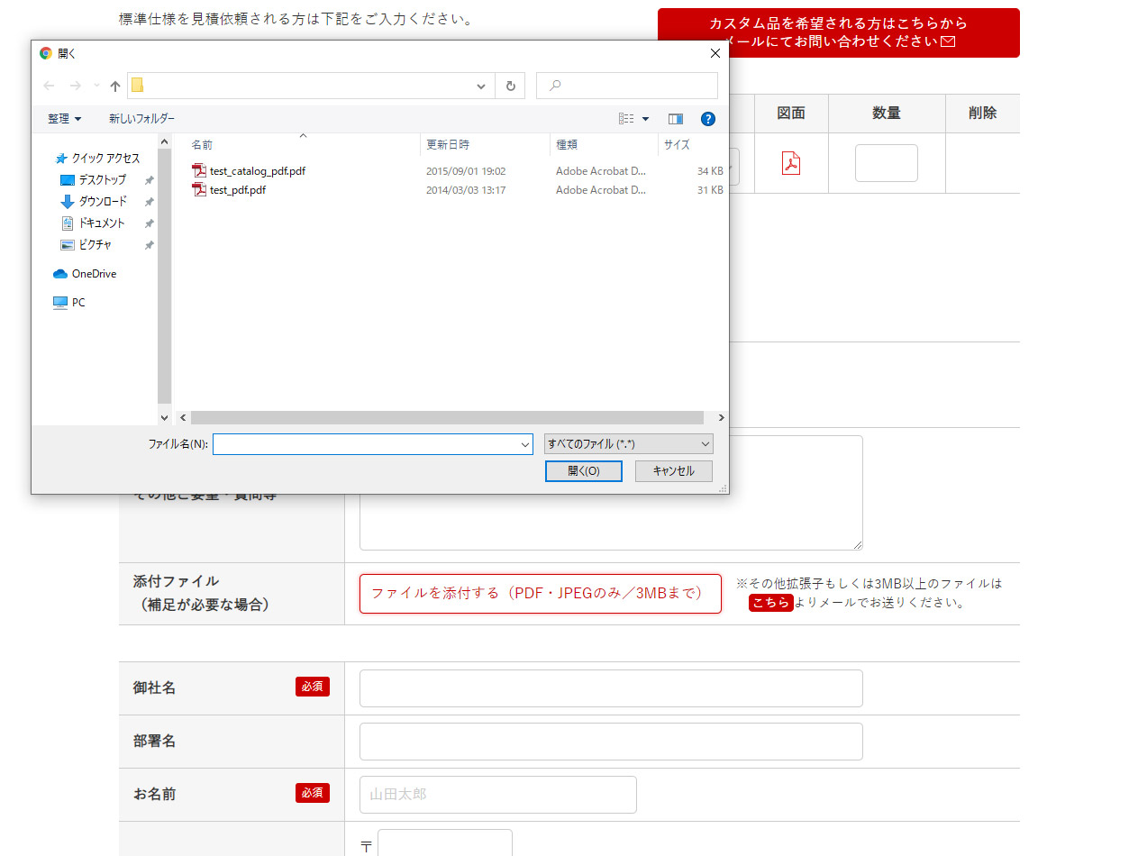
Task: Select test_pdf.pdf file
Action: [x=238, y=190]
